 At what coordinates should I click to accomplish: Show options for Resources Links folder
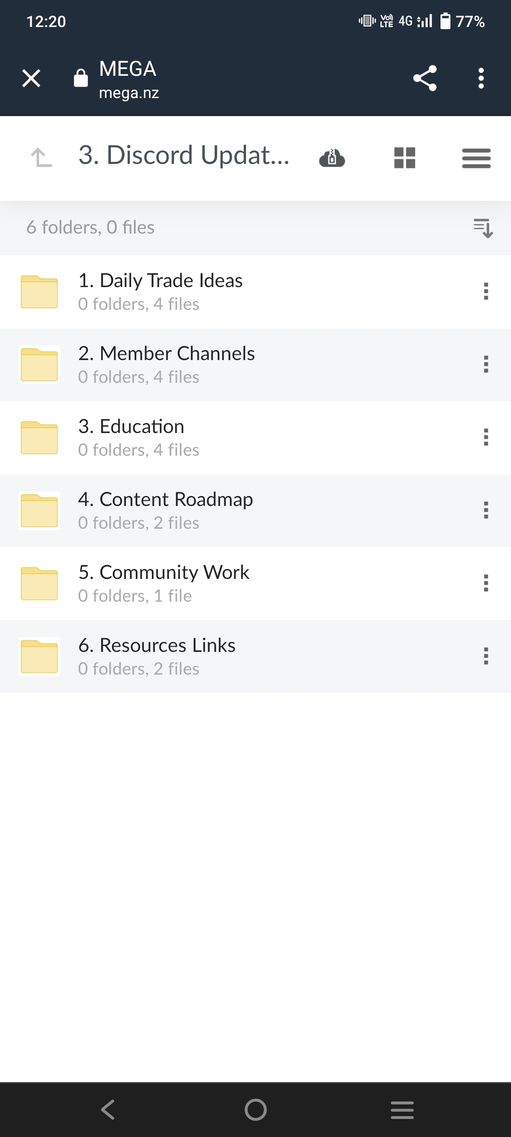point(485,656)
